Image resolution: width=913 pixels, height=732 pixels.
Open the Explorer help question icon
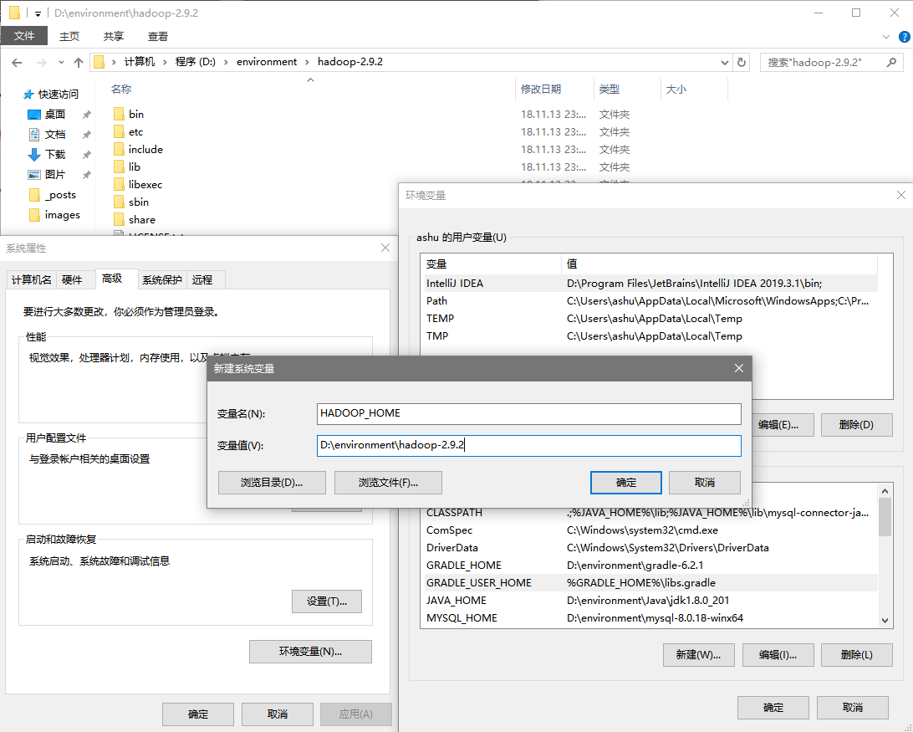pyautogui.click(x=904, y=37)
